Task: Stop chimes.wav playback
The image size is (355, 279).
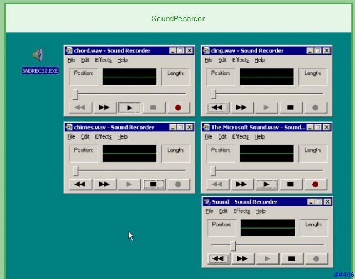Action: (154, 184)
